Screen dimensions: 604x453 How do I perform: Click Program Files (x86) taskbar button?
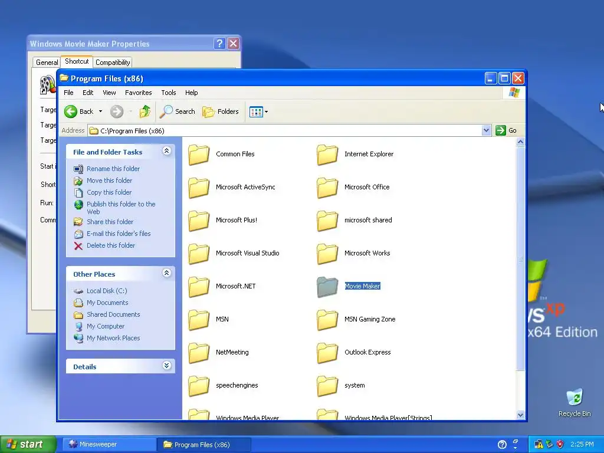coord(204,445)
